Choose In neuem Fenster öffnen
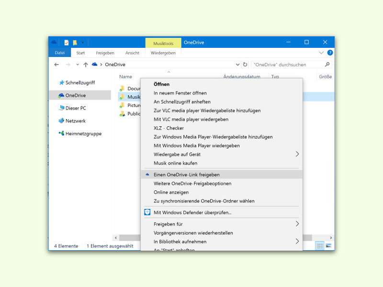This screenshot has height=287, width=383. click(x=222, y=93)
